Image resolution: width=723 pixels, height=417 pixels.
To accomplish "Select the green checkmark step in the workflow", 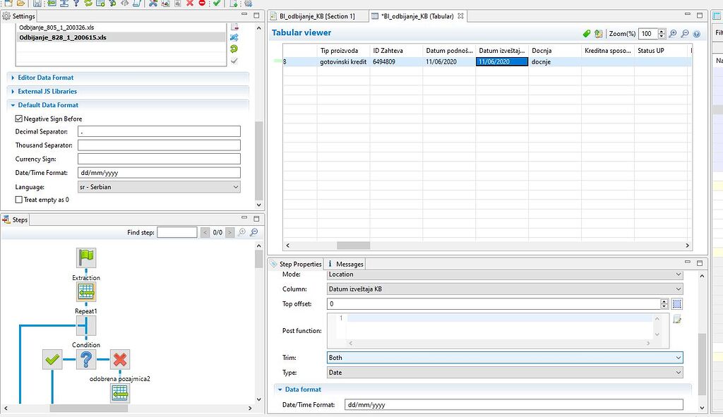I will coord(52,360).
